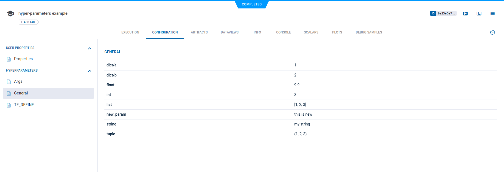Go to the Artifacts tab
The width and height of the screenshot is (504, 172).
[x=199, y=32]
